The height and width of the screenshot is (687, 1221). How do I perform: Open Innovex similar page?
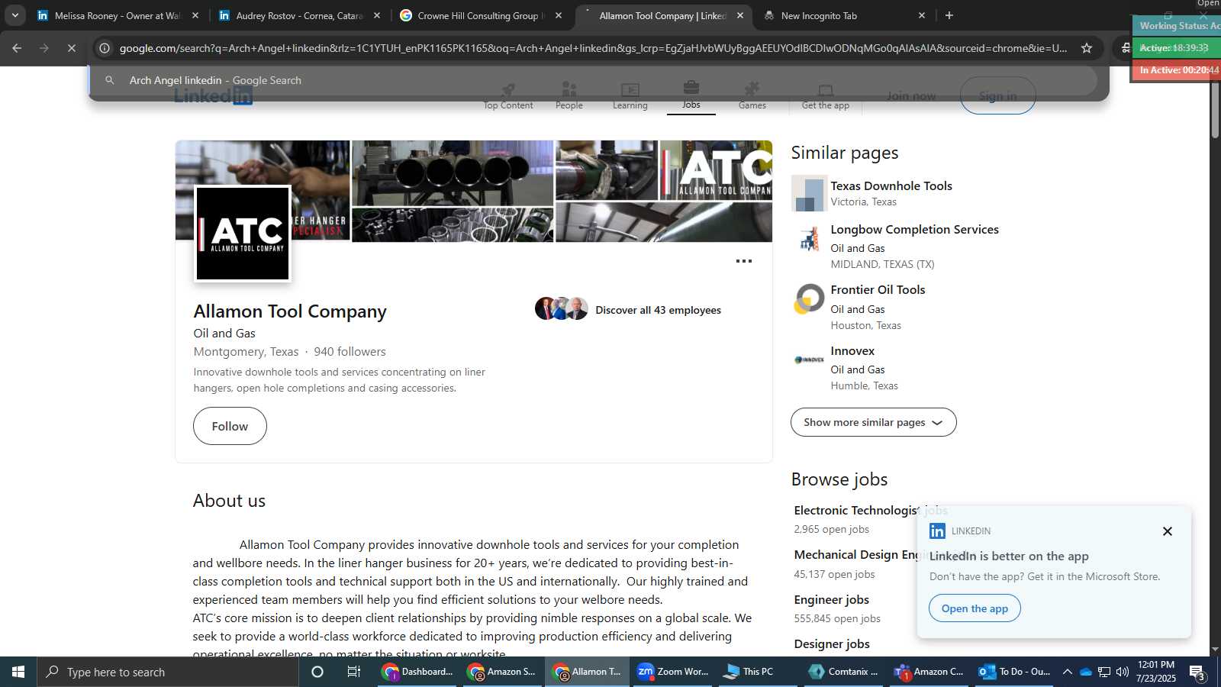click(852, 350)
